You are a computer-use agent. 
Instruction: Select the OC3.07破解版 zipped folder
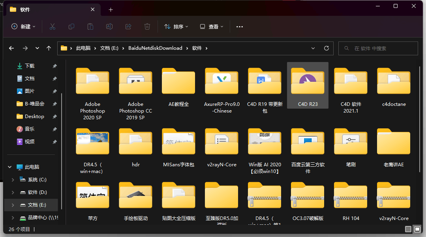coord(308,202)
